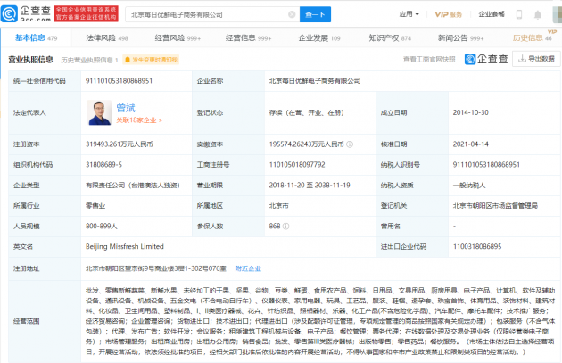Open the 企业套餐 link
The image size is (562, 363).
point(492,14)
